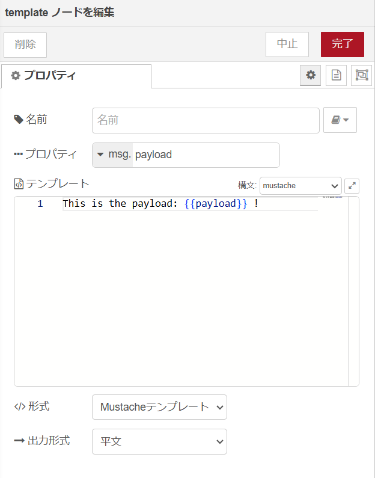Confirm changes with the 完了 button
The height and width of the screenshot is (478, 375).
(342, 44)
